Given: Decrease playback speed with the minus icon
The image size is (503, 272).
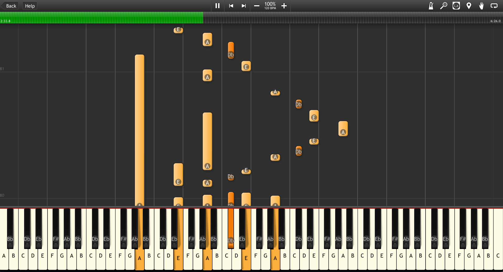Looking at the screenshot, I should coord(256,6).
